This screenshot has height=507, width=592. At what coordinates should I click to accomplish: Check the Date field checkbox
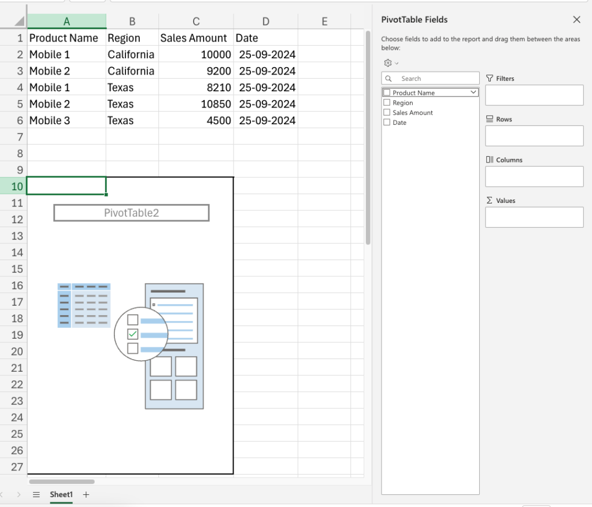386,122
